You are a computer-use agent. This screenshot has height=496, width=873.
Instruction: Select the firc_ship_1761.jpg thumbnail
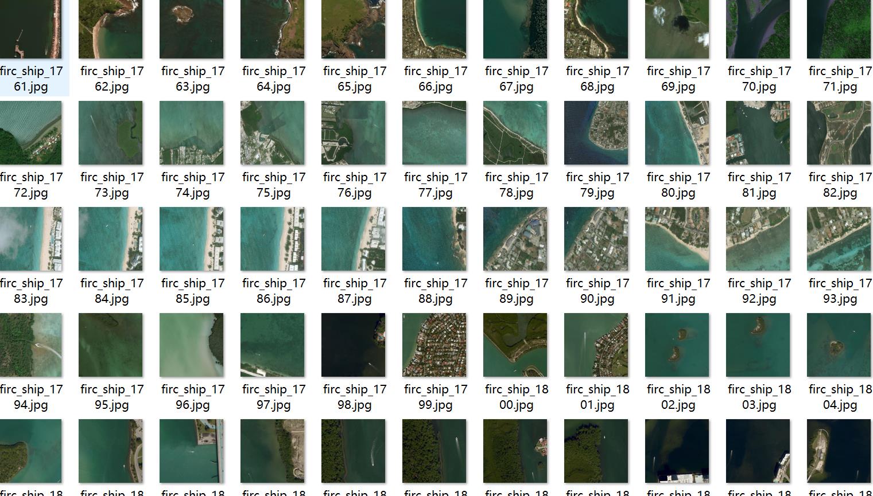30,29
